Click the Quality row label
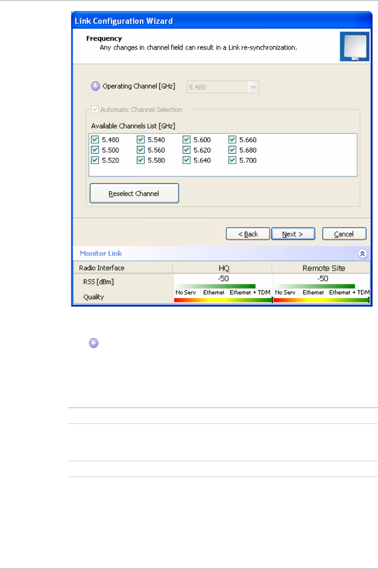 [x=93, y=297]
